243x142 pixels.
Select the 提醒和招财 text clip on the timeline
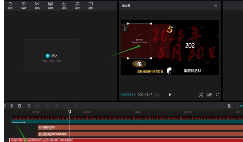click(x=140, y=127)
